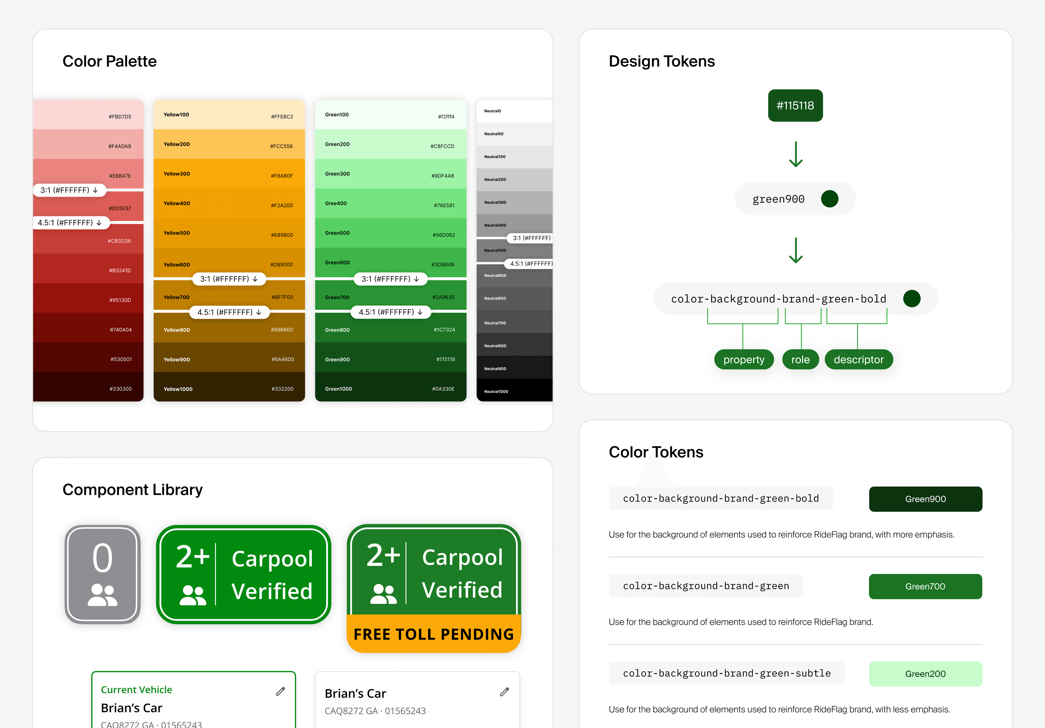Click 4.5:1 (#FFFFFF) marker in yellow column
Image resolution: width=1045 pixels, height=728 pixels.
coord(229,312)
